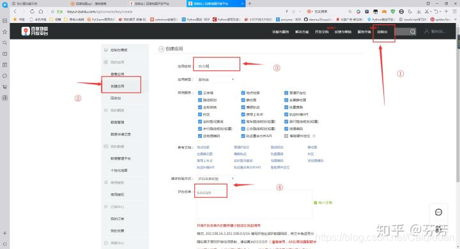This screenshot has width=460, height=249.
Task: Select 查看应用 in left sidebar
Action: [x=118, y=74]
